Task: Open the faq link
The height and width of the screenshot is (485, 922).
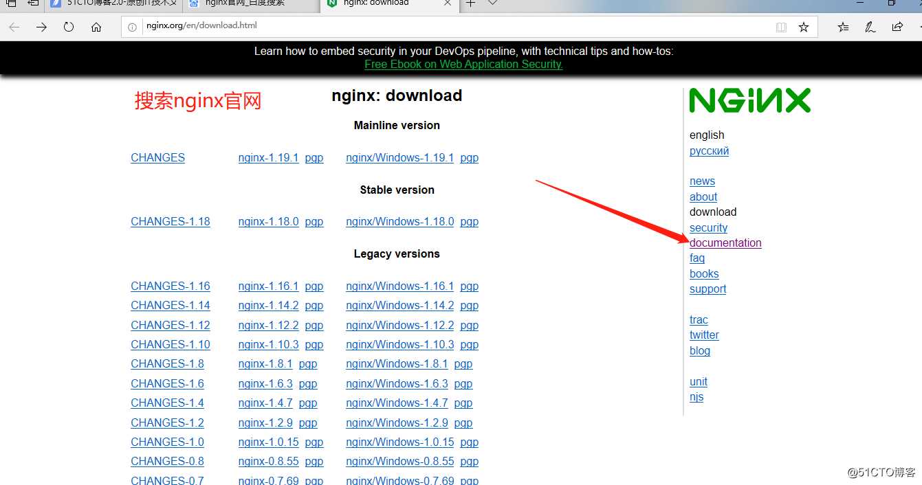Action: pos(697,258)
